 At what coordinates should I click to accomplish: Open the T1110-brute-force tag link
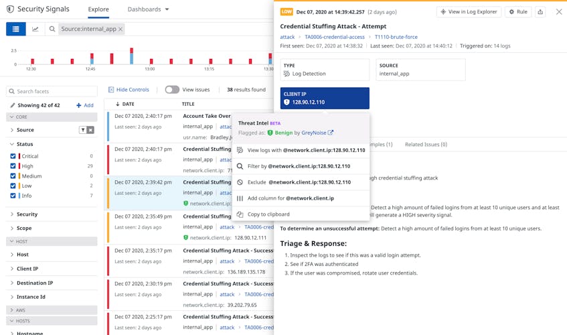click(x=396, y=37)
